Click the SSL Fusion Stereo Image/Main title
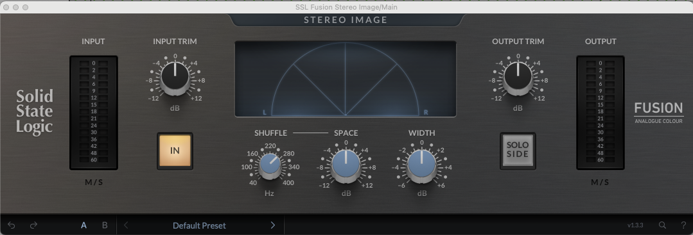This screenshot has width=693, height=235. click(x=347, y=7)
